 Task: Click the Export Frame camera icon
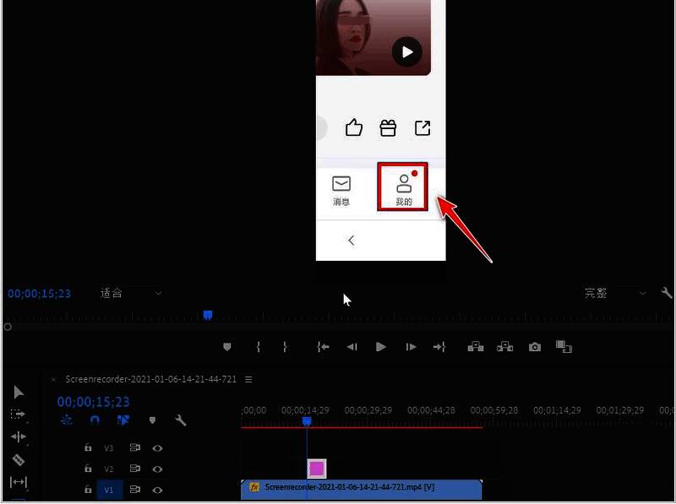534,346
